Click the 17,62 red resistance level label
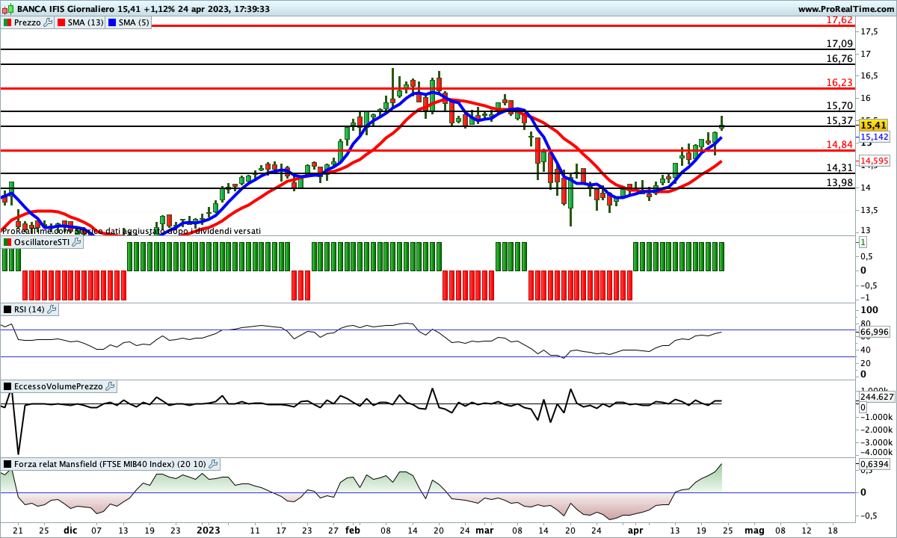897x538 pixels. pyautogui.click(x=840, y=19)
